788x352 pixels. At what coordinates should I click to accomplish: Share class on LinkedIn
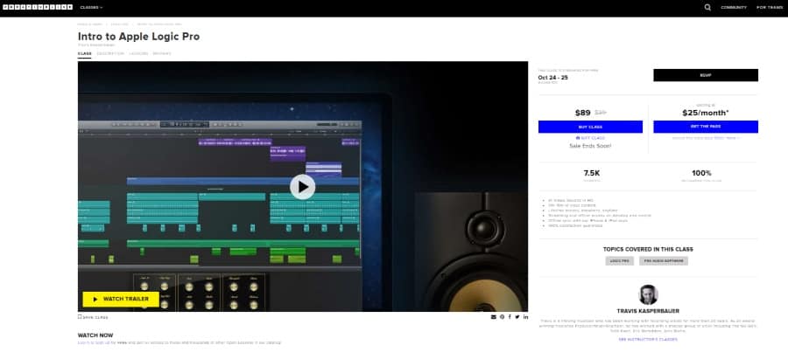pyautogui.click(x=525, y=317)
